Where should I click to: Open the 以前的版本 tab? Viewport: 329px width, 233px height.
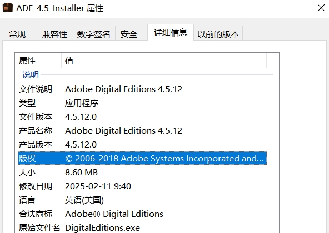tap(218, 34)
